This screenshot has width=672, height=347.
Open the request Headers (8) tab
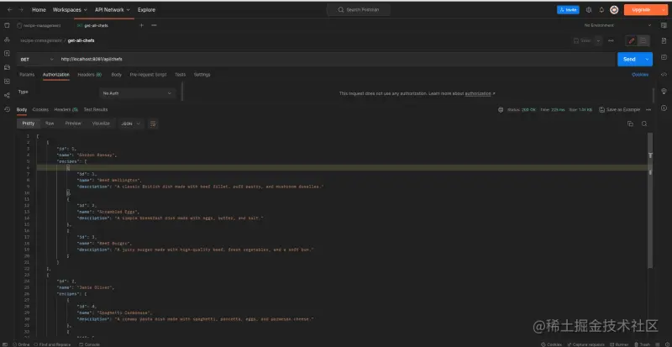(x=90, y=75)
